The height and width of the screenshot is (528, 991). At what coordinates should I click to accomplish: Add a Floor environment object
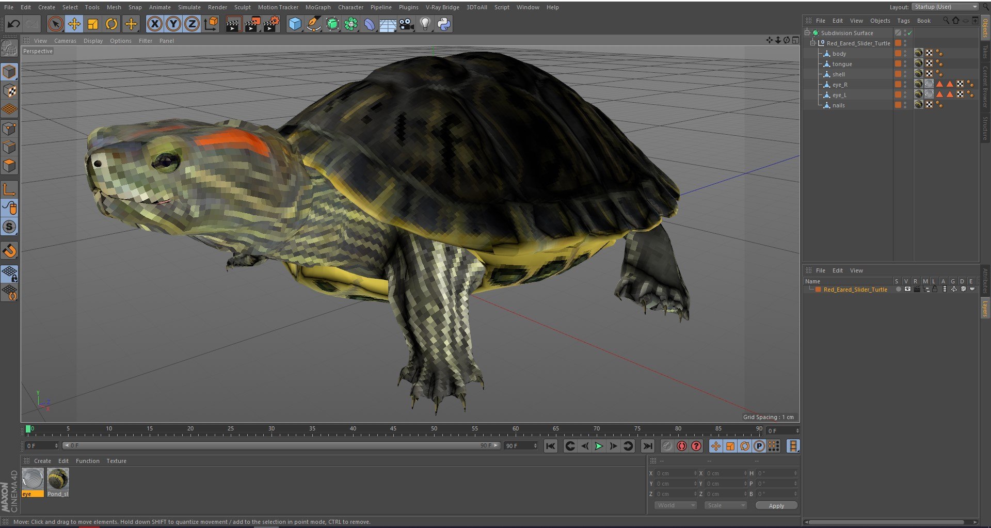point(388,24)
